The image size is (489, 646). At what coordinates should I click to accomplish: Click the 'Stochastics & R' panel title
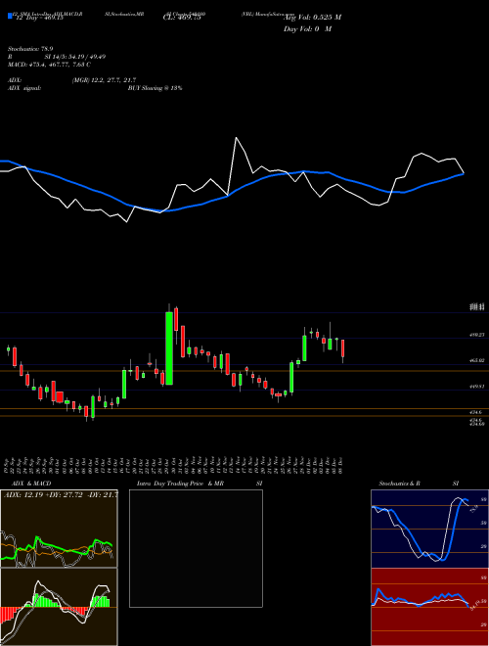tap(400, 484)
